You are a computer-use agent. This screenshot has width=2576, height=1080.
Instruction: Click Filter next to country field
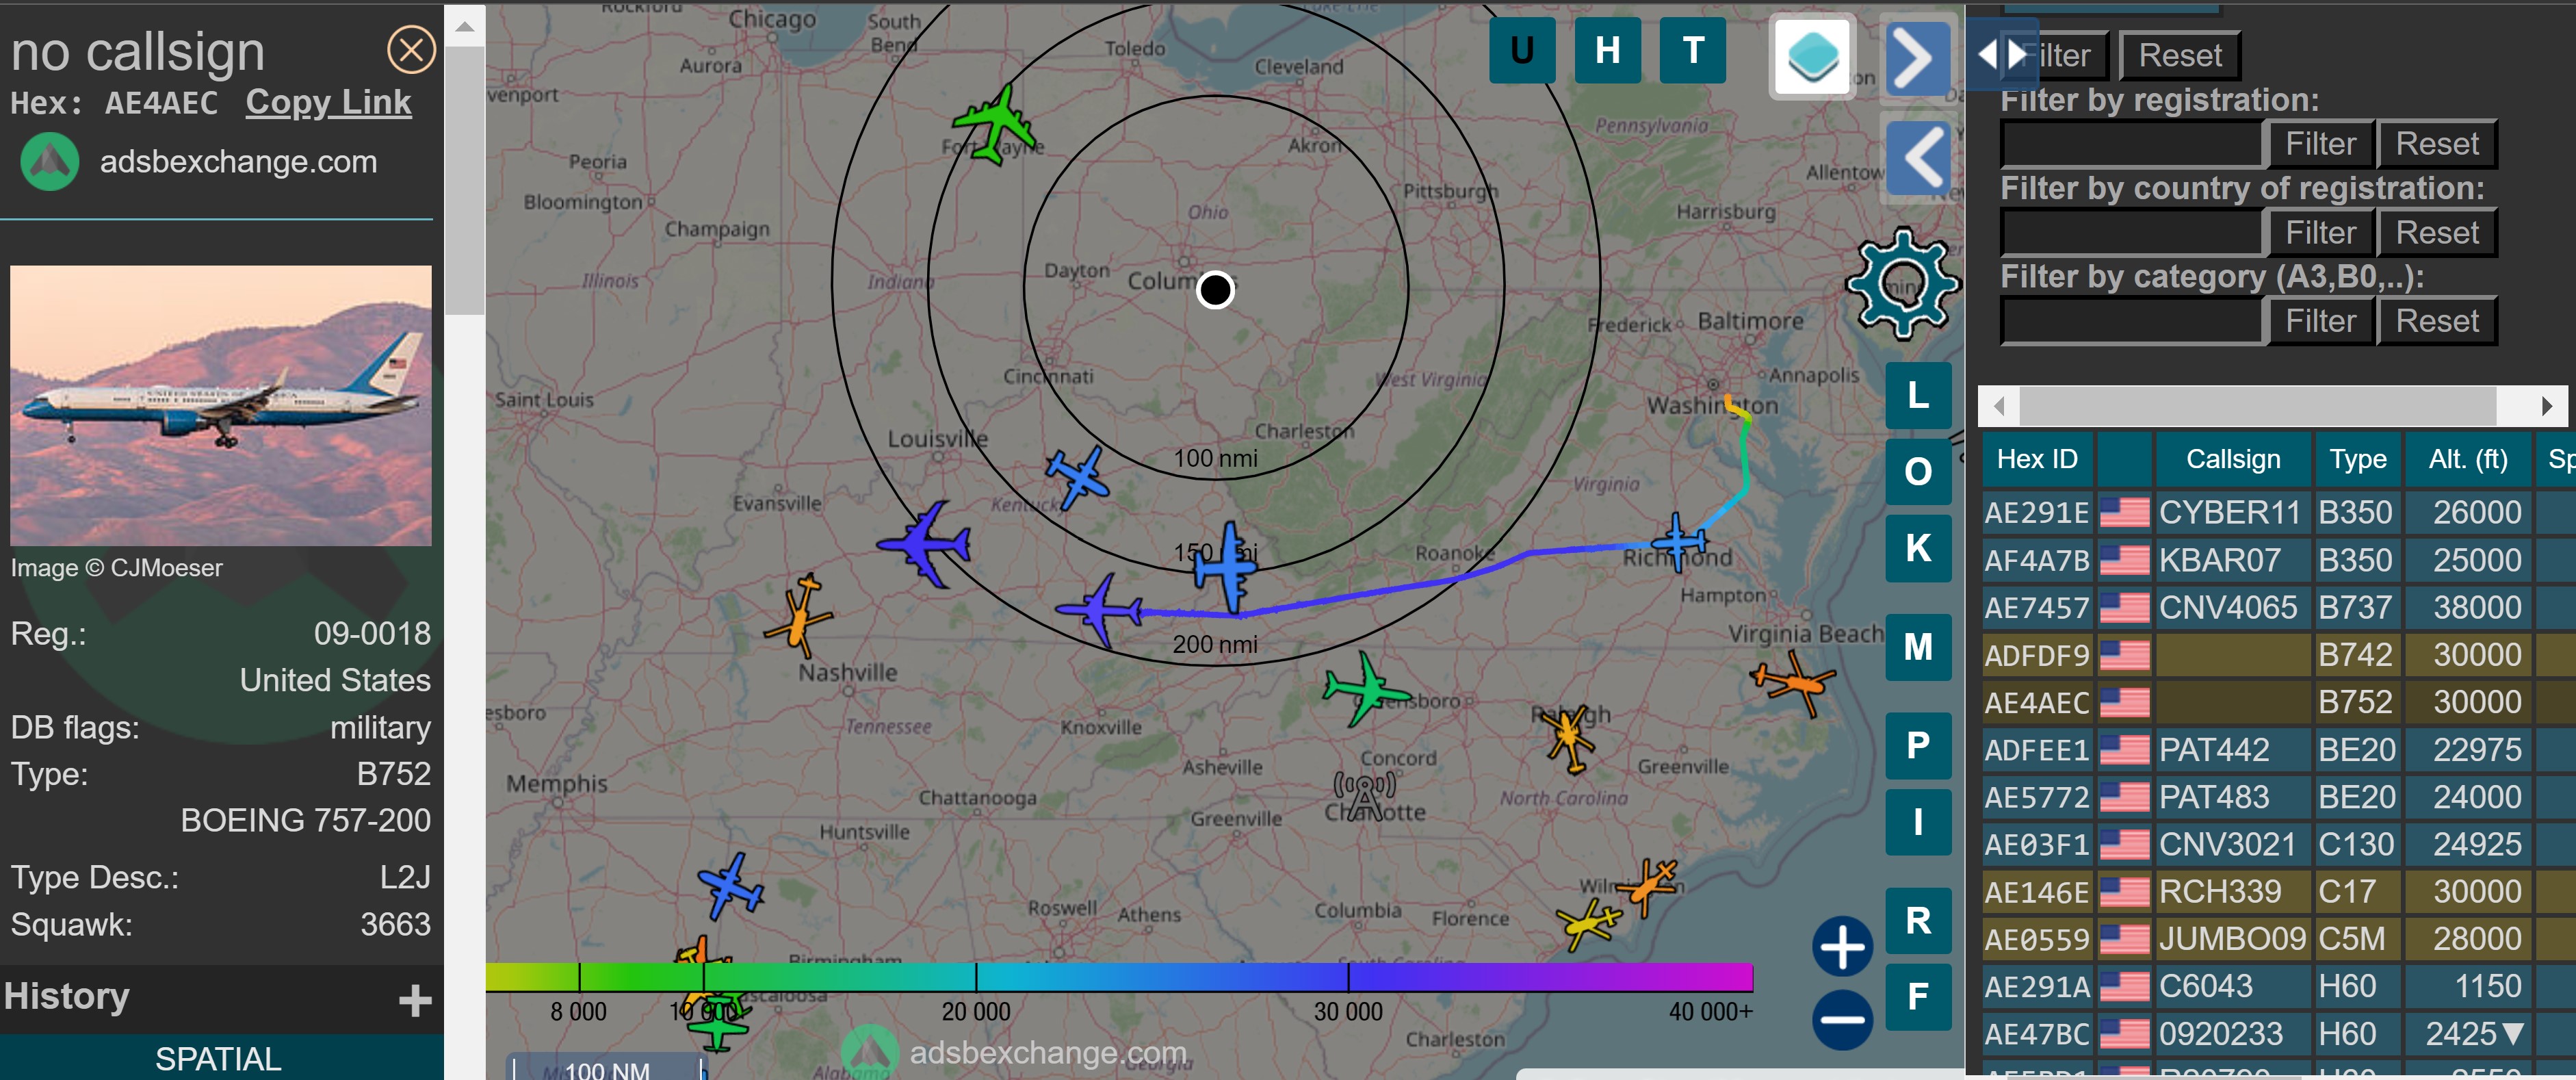click(x=2320, y=233)
